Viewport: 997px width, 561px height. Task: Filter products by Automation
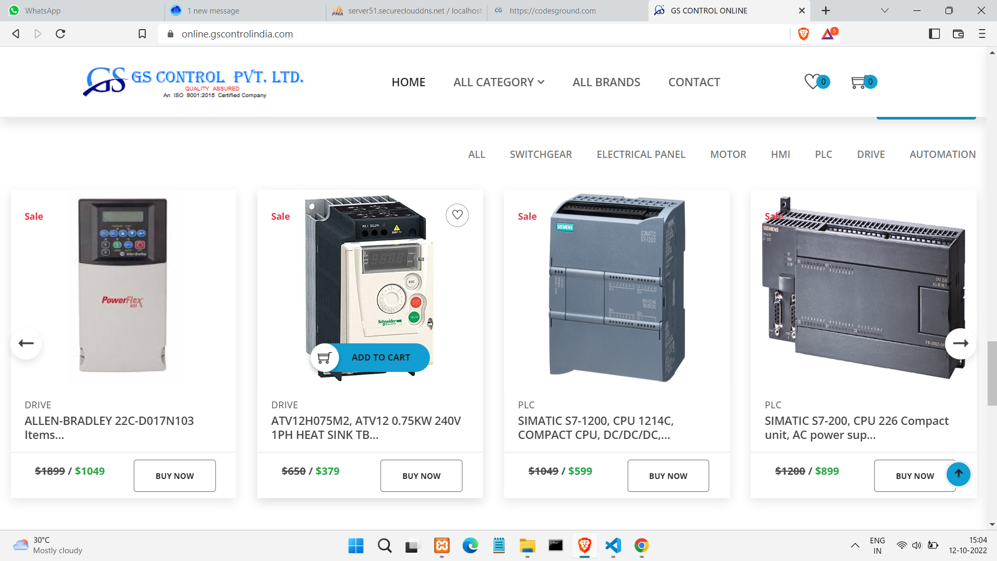coord(942,154)
